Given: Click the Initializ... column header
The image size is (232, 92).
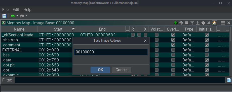Looking at the screenshot, I should click(207, 29).
